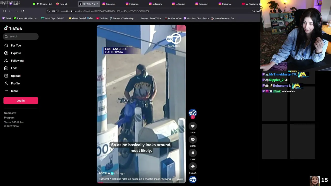Open the aikobliss - Chat - Twitch bookmark
Viewport: 331px width, 186px height.
point(196,18)
